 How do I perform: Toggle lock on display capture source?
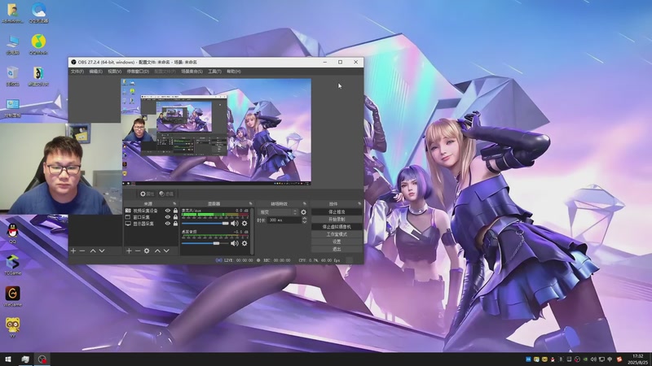point(175,223)
